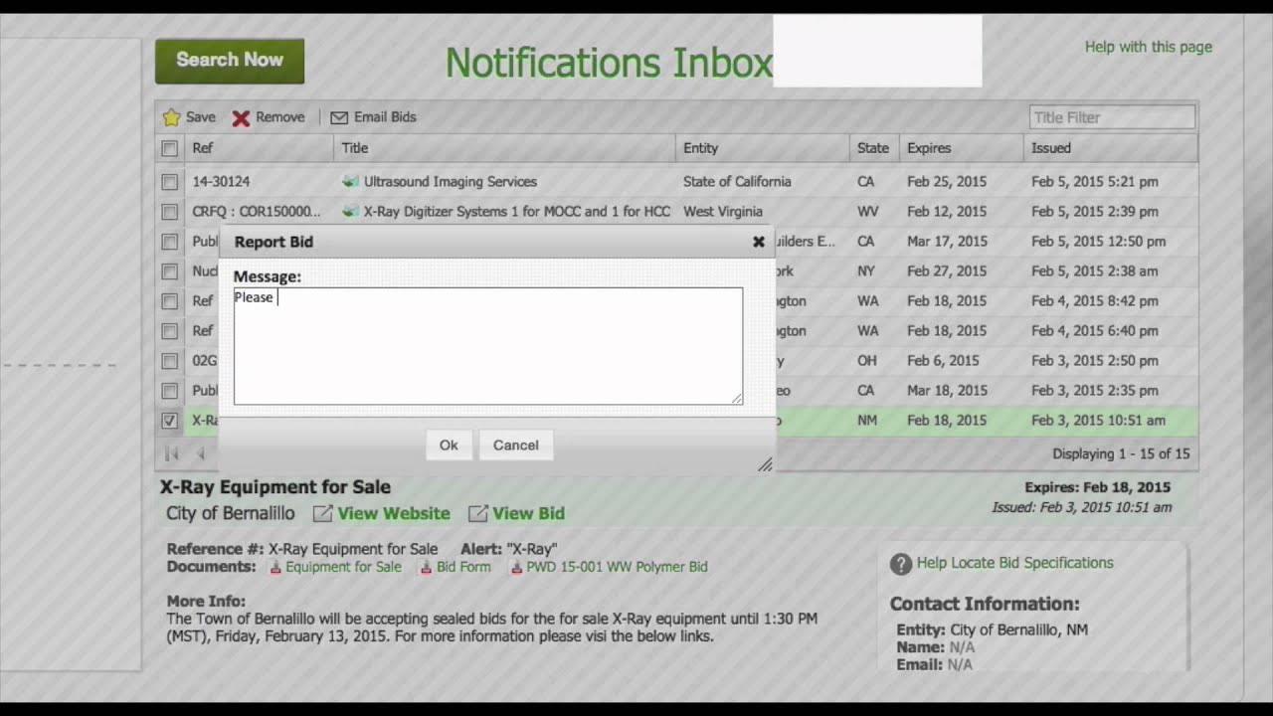
Task: Click the View Bid external link icon
Action: (x=477, y=513)
